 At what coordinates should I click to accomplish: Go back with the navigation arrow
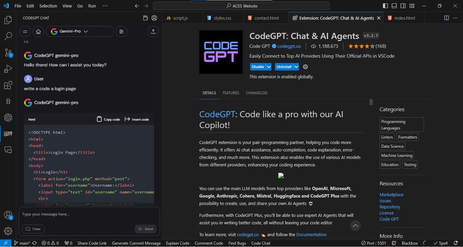pos(137,6)
